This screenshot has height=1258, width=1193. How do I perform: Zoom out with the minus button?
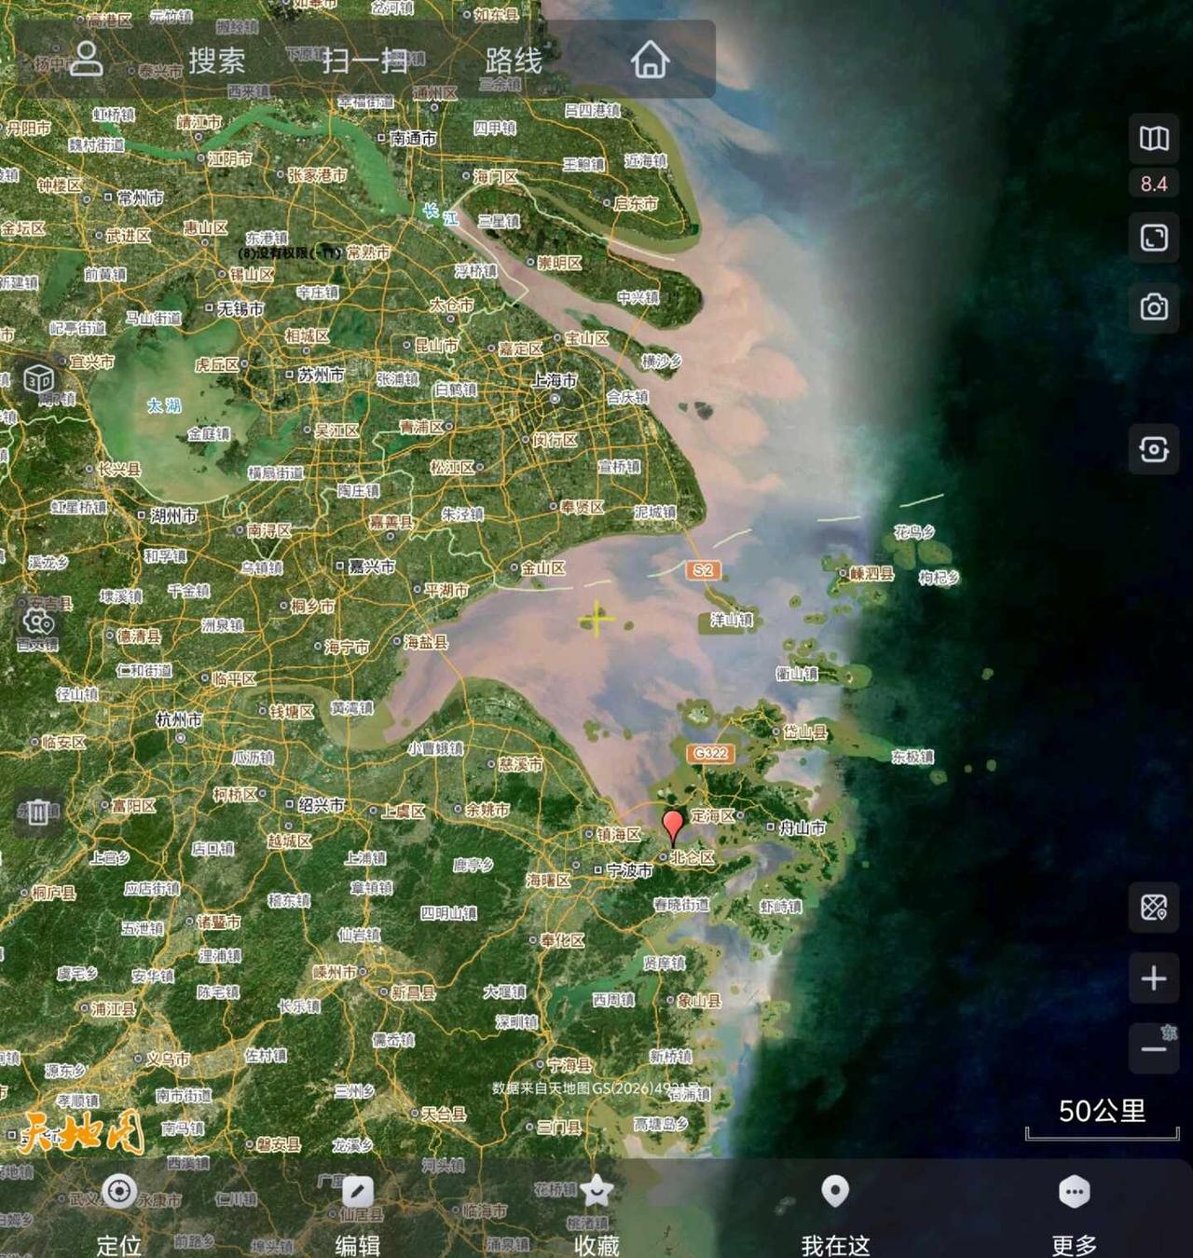click(1154, 1048)
